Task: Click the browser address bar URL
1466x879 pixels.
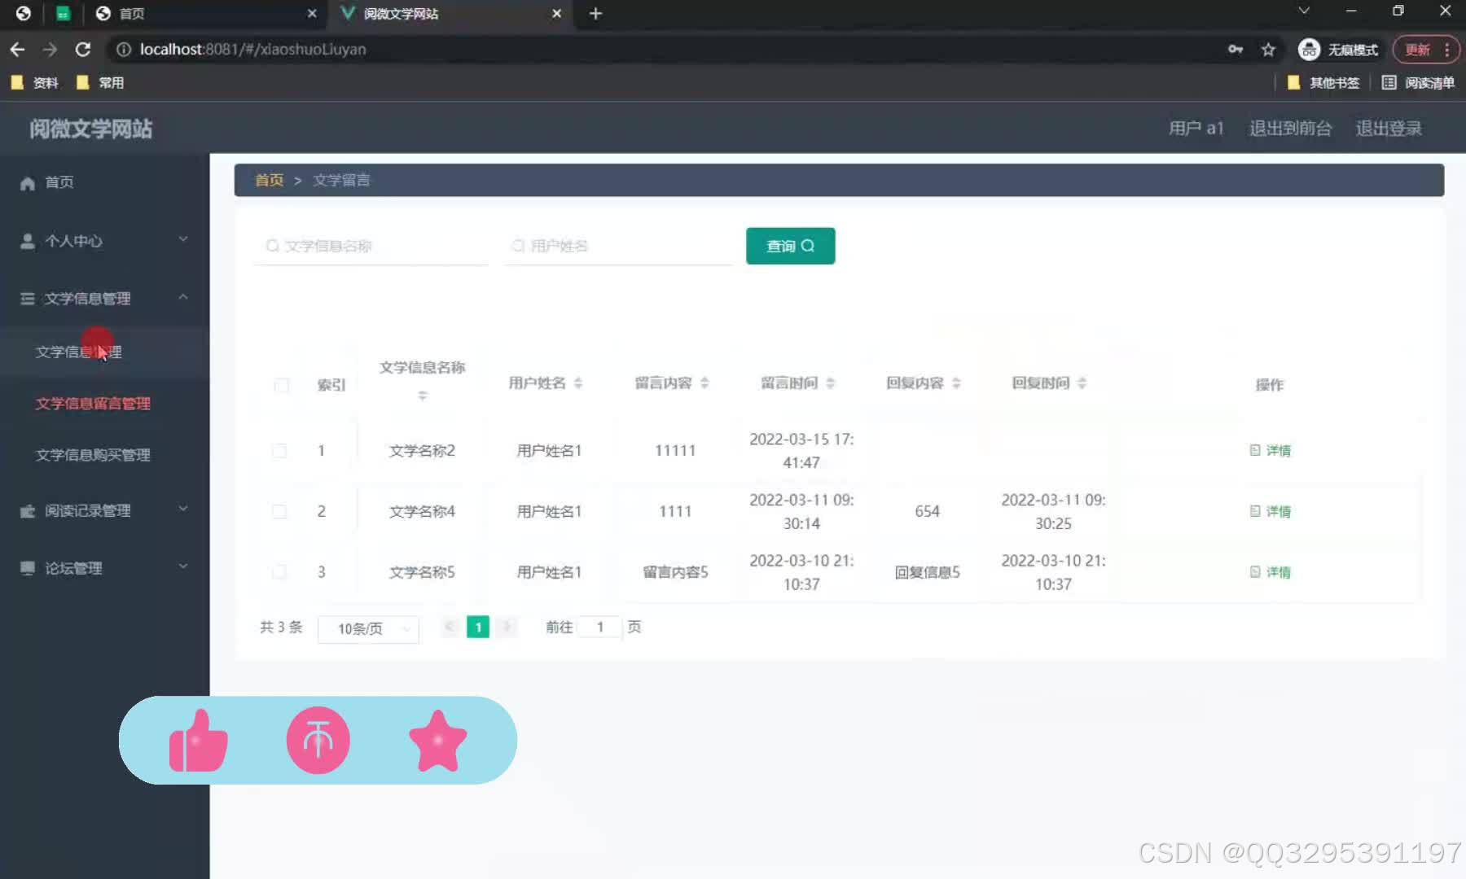Action: (x=252, y=50)
